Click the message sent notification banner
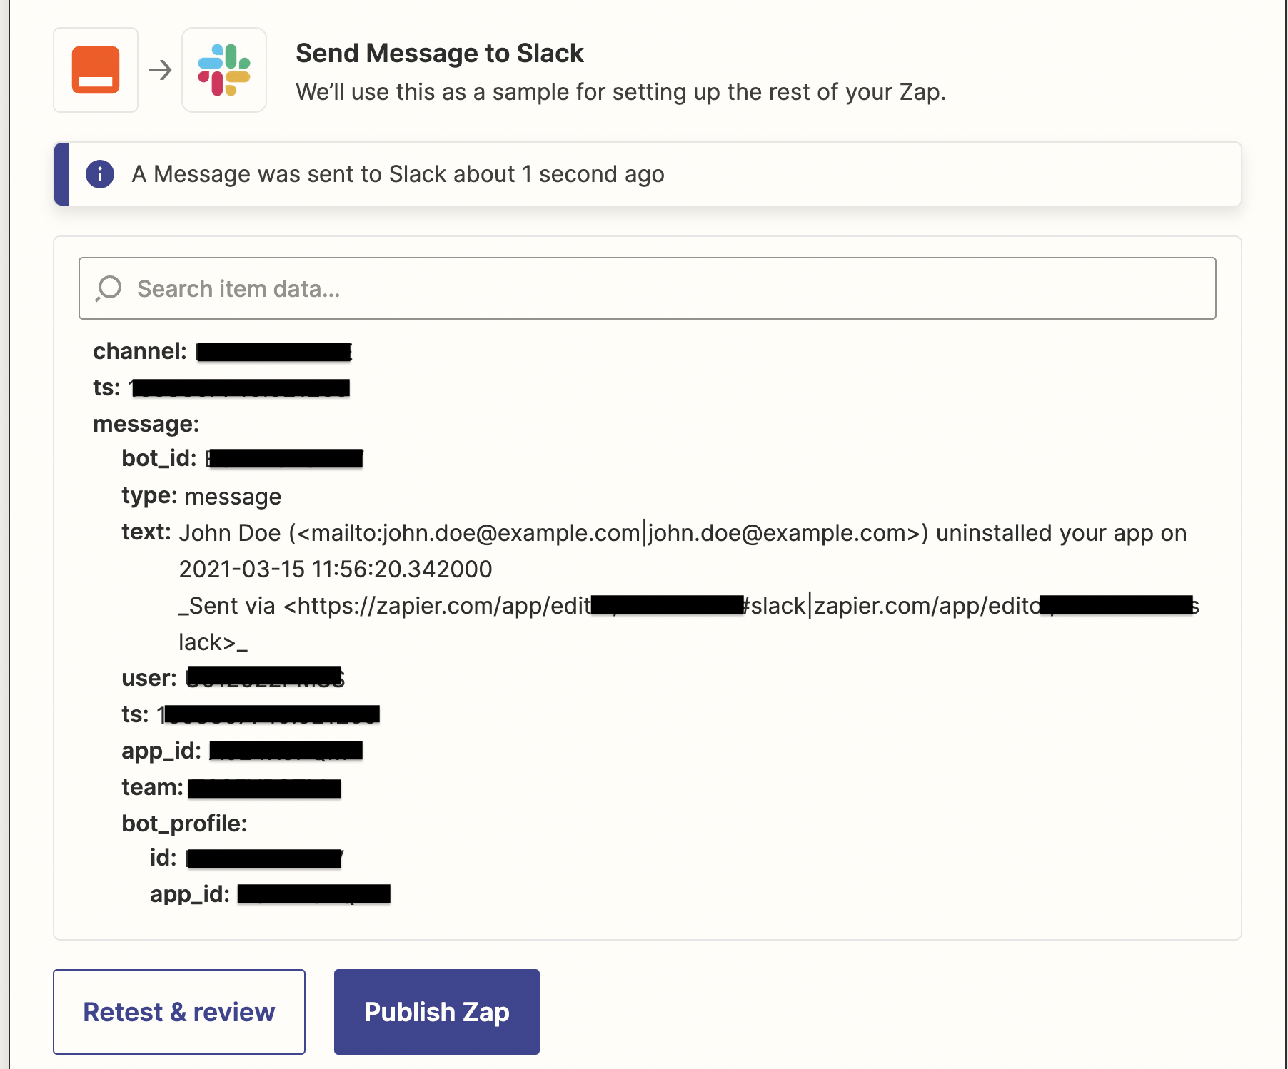 [648, 174]
